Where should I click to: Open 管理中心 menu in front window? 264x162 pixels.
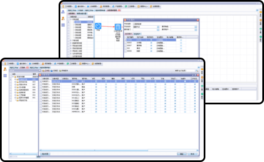(84, 64)
